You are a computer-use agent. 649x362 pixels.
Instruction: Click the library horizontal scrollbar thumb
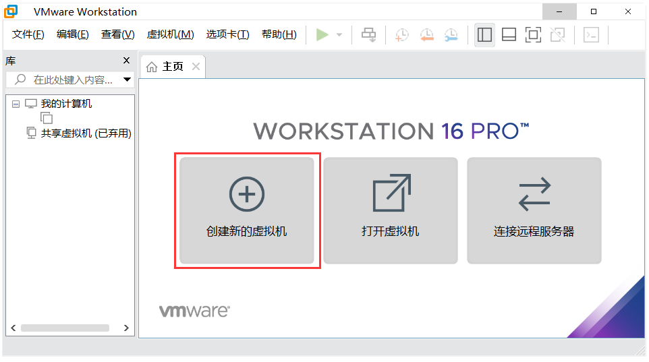pos(65,328)
